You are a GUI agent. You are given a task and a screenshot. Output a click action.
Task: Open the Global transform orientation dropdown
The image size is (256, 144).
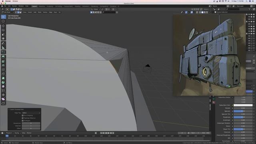tap(96, 9)
